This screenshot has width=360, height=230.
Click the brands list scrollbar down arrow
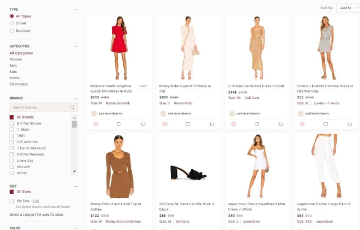74,171
